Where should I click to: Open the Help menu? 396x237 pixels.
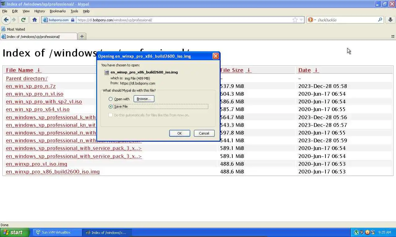(86, 11)
